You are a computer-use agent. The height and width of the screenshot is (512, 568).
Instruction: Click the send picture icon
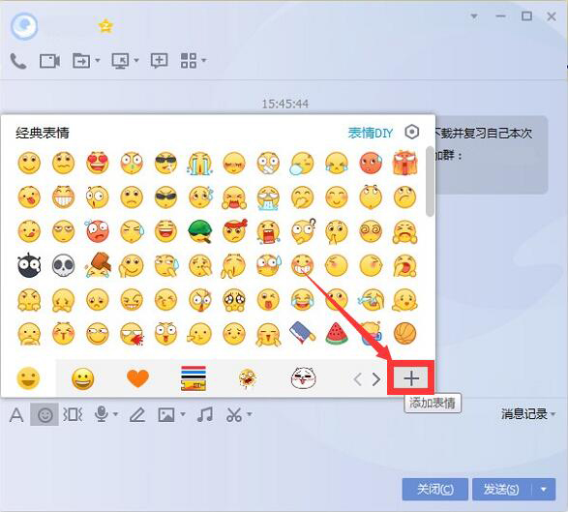click(x=166, y=414)
